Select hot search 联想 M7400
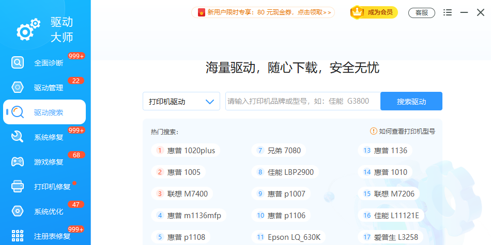The width and height of the screenshot is (491, 245). coord(181,193)
